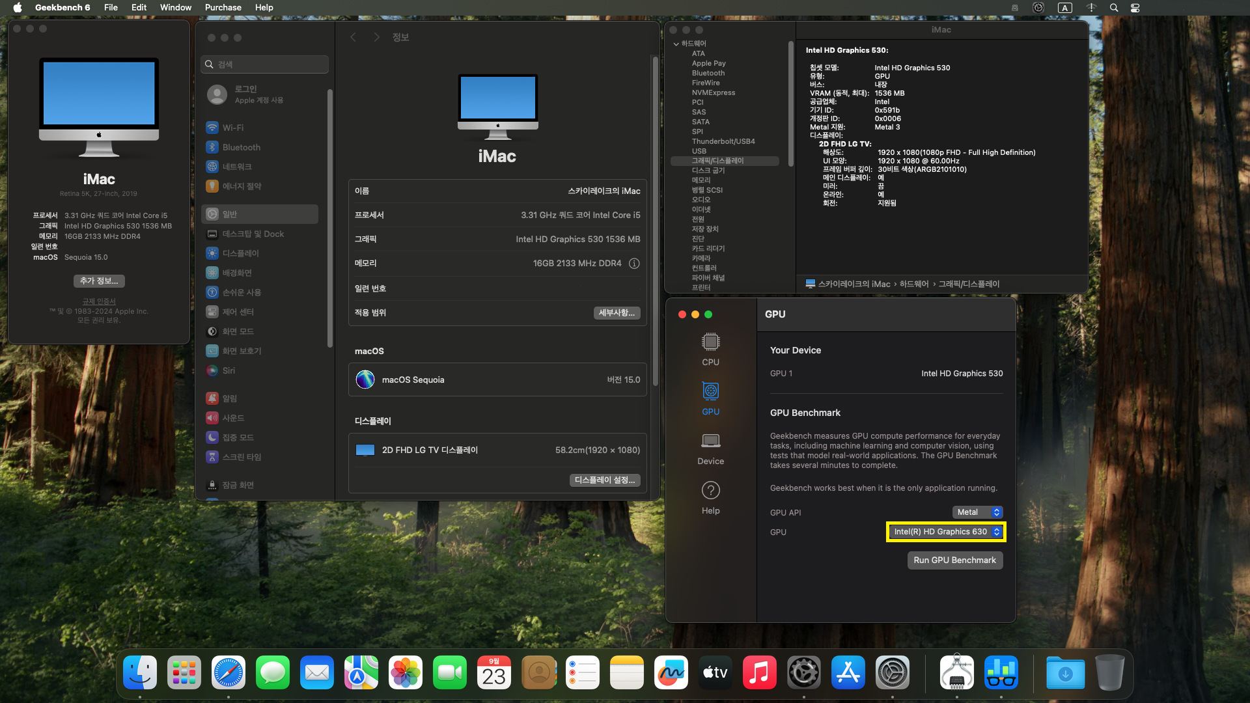Screen dimensions: 1250x703
Task: Open 잠금 화면 settings in sidebar
Action: click(260, 485)
